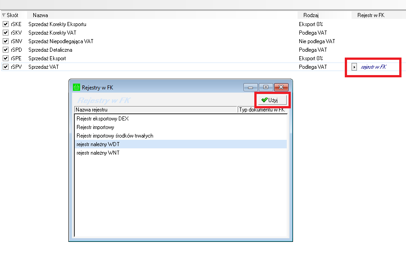This screenshot has width=406, height=254.
Task: Sort by the Skrót column header
Action: [13, 15]
